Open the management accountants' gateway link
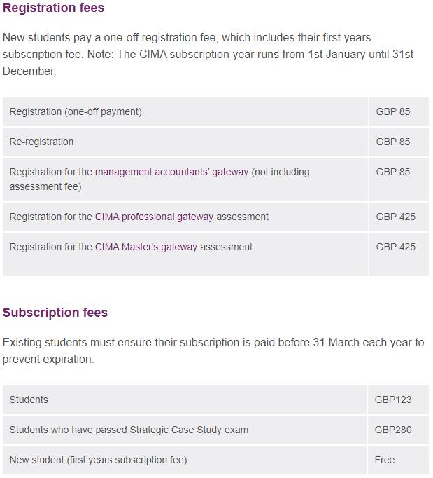 coord(171,172)
